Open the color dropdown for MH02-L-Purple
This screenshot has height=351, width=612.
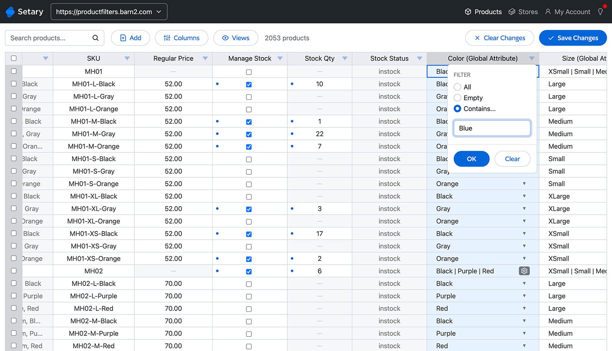click(x=525, y=296)
